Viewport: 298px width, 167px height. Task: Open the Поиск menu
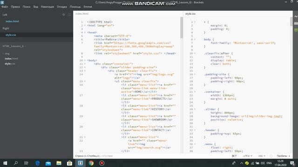[x=27, y=6]
